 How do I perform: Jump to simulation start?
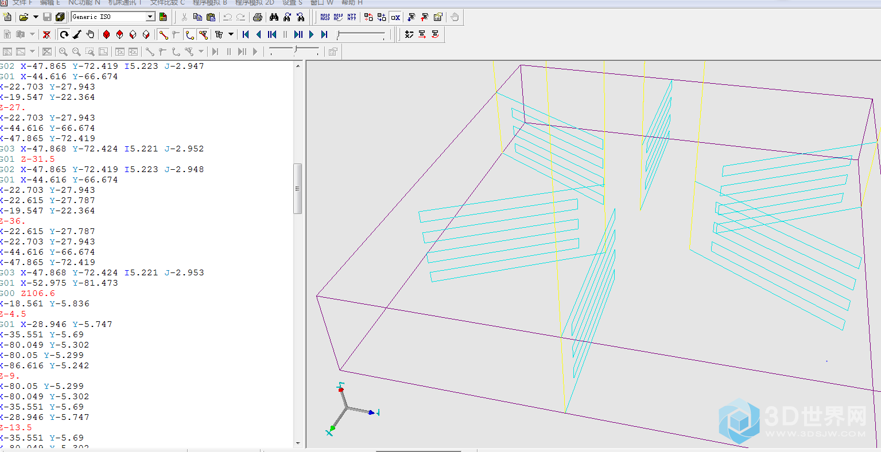[x=246, y=34]
